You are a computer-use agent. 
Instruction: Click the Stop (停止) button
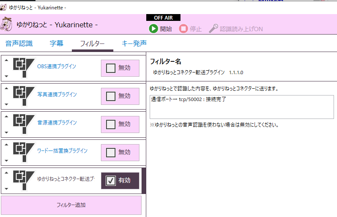(x=190, y=29)
